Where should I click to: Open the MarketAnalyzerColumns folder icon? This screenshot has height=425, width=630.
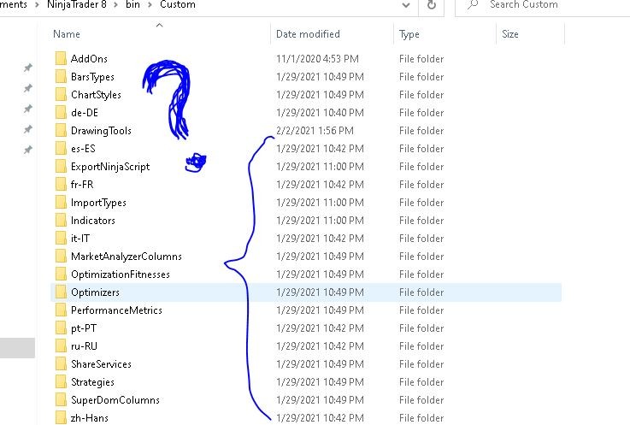61,257
